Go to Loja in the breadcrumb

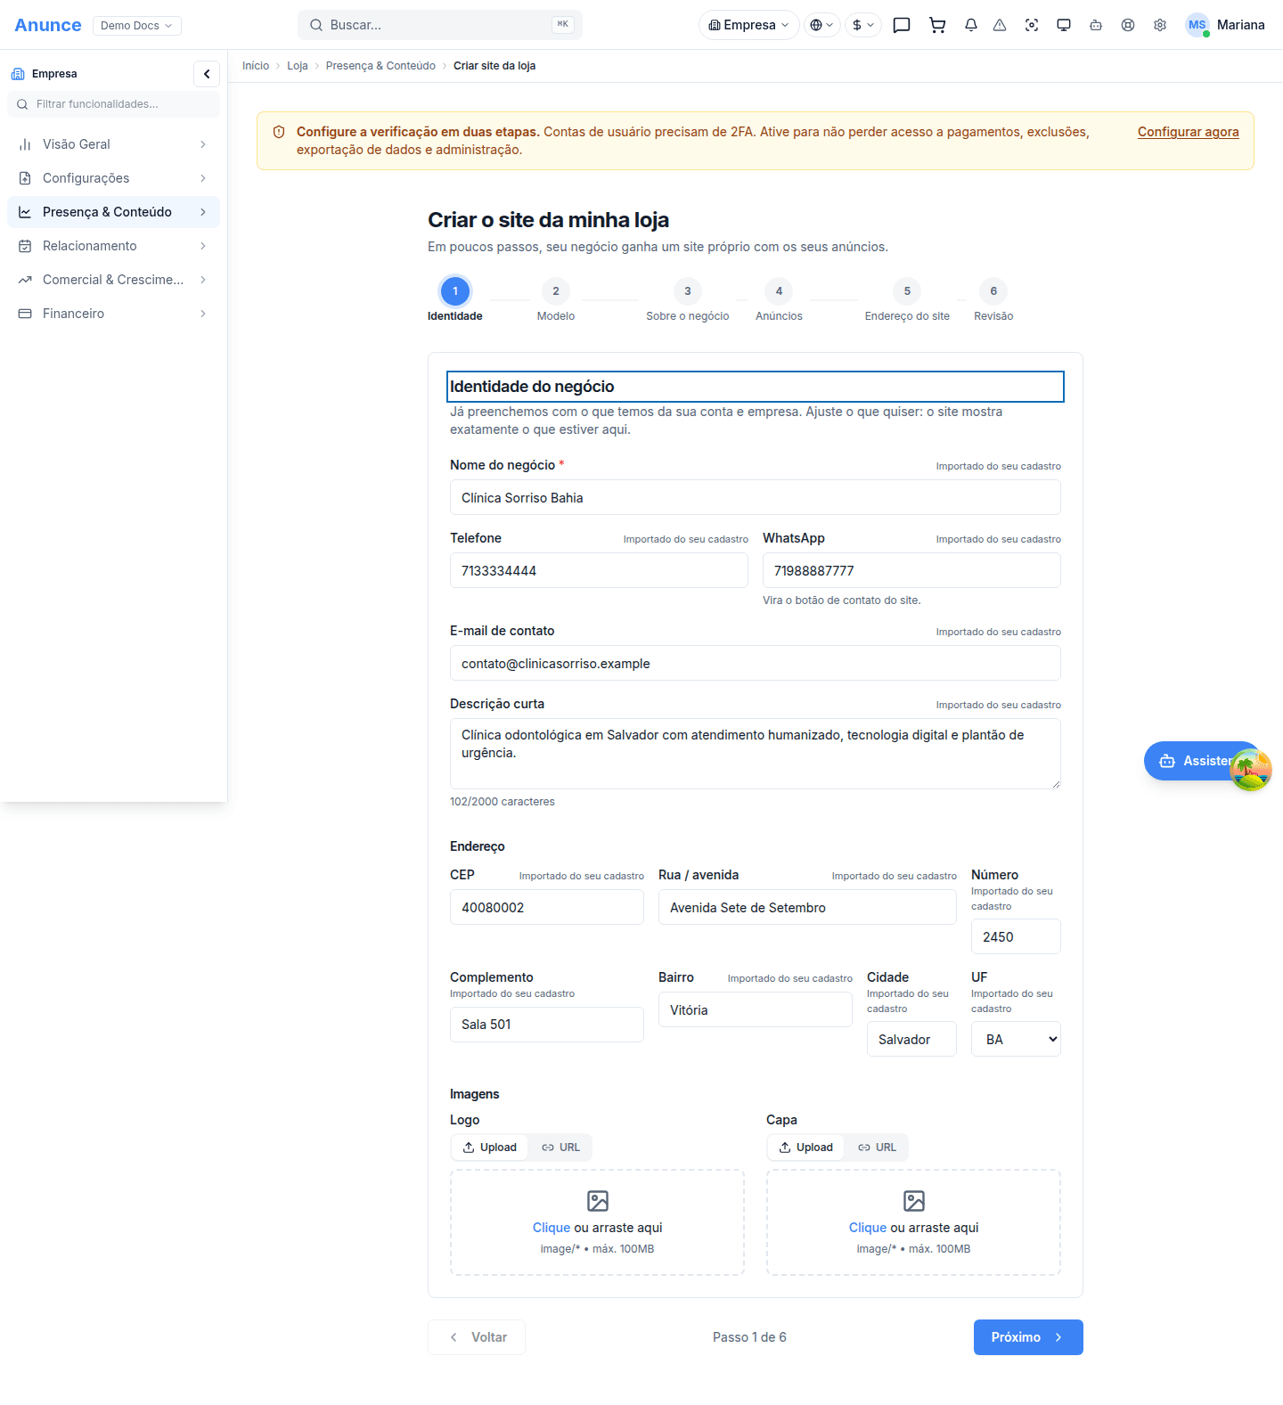(298, 66)
